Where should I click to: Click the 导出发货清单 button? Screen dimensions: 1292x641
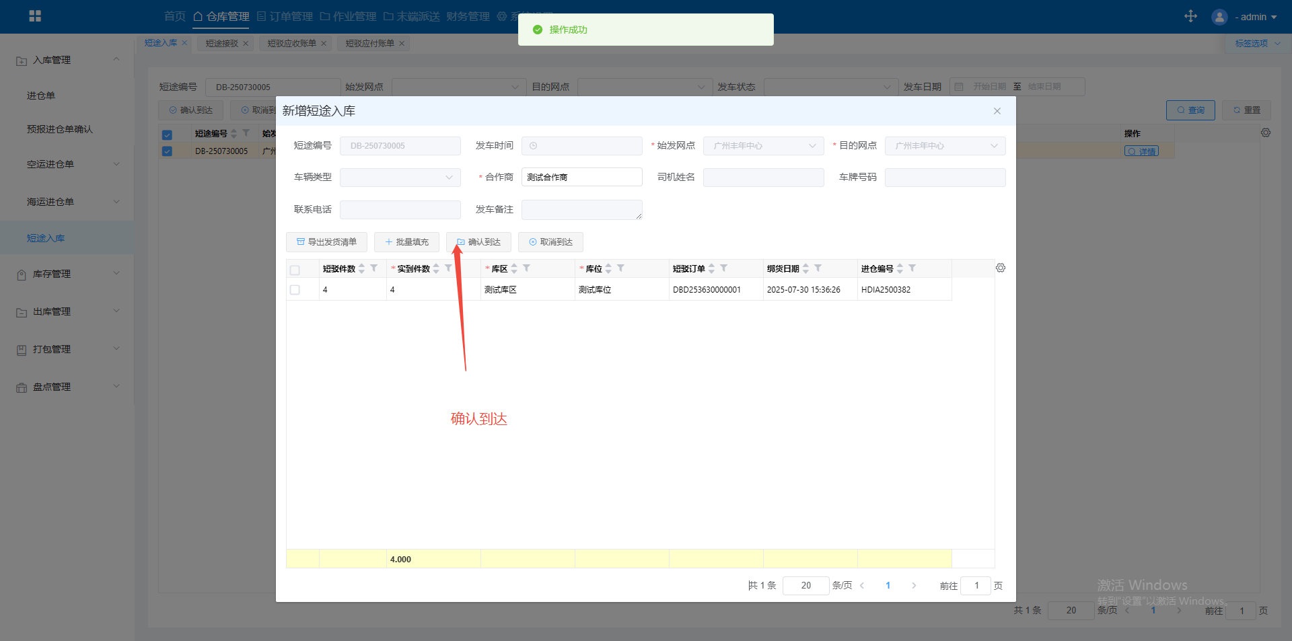(x=326, y=242)
